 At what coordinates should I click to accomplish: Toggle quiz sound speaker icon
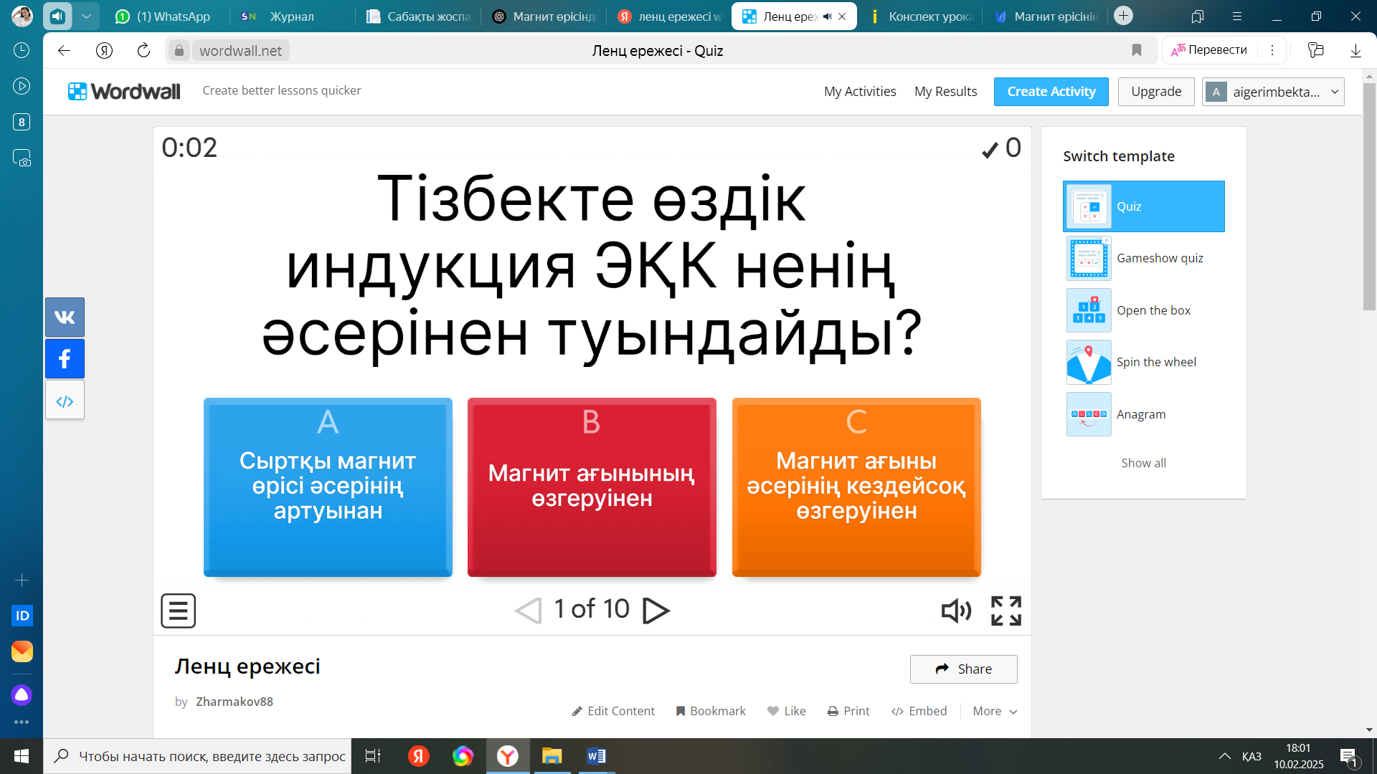pyautogui.click(x=956, y=611)
